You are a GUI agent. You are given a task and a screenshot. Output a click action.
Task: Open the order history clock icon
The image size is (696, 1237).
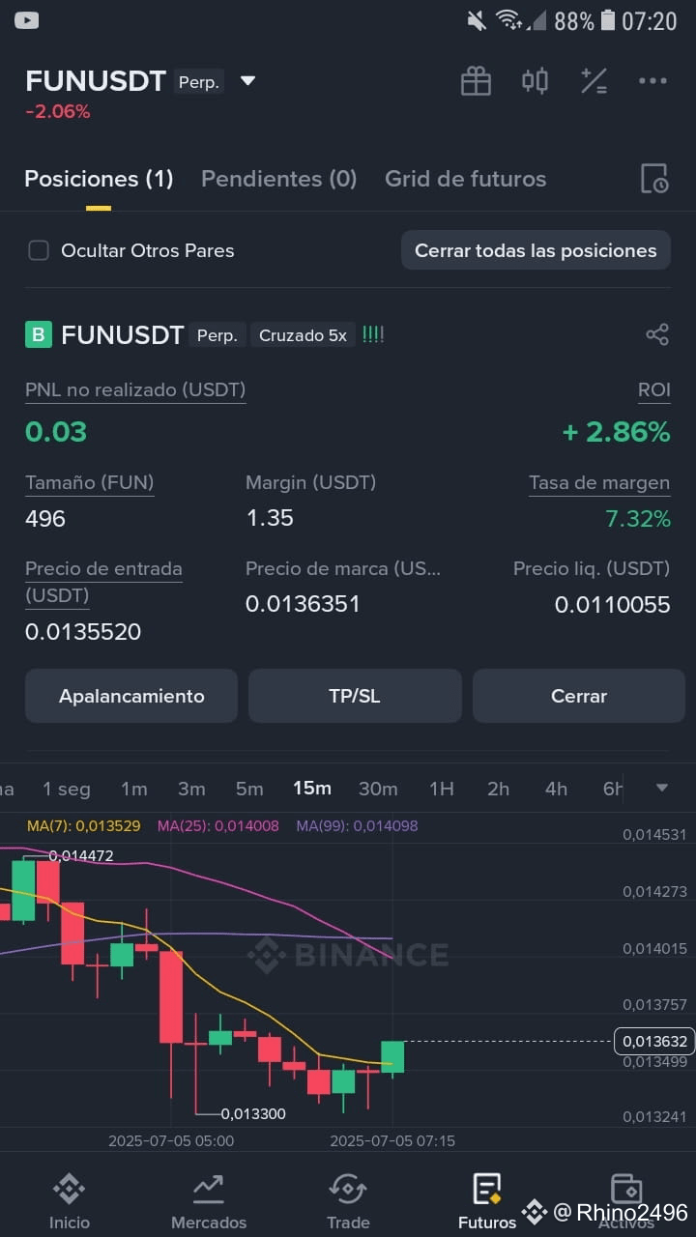tap(654, 179)
